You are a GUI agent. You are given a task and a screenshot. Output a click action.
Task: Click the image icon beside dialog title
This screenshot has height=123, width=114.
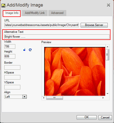pos(3,6)
